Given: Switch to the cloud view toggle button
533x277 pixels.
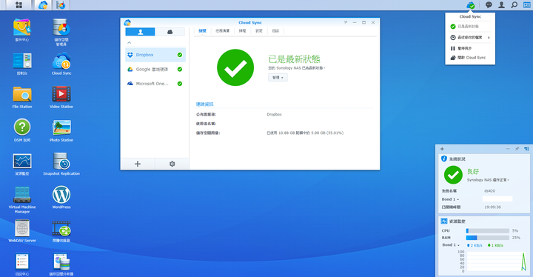Looking at the screenshot, I should click(x=170, y=32).
